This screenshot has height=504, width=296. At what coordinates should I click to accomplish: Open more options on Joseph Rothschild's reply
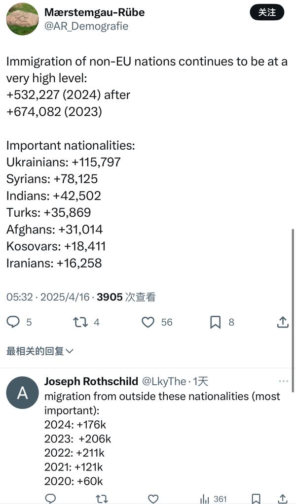click(283, 381)
